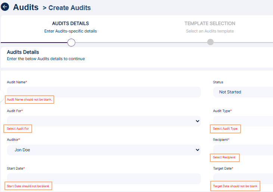The height and width of the screenshot is (192, 273).
Task: Open the Recipient dropdown
Action: (x=243, y=150)
